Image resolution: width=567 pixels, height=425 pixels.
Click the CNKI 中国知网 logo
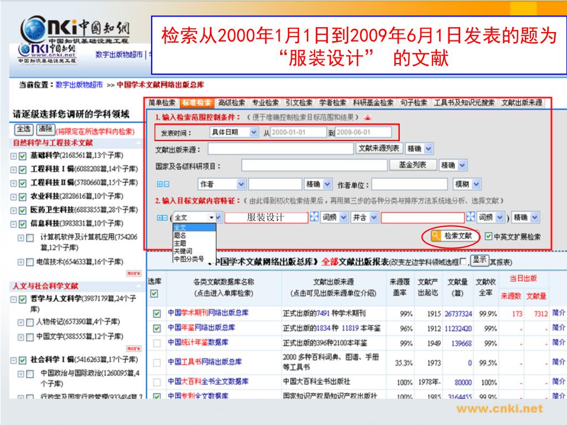coord(75,31)
